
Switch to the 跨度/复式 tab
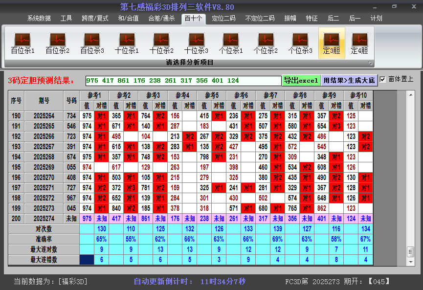tap(95, 19)
